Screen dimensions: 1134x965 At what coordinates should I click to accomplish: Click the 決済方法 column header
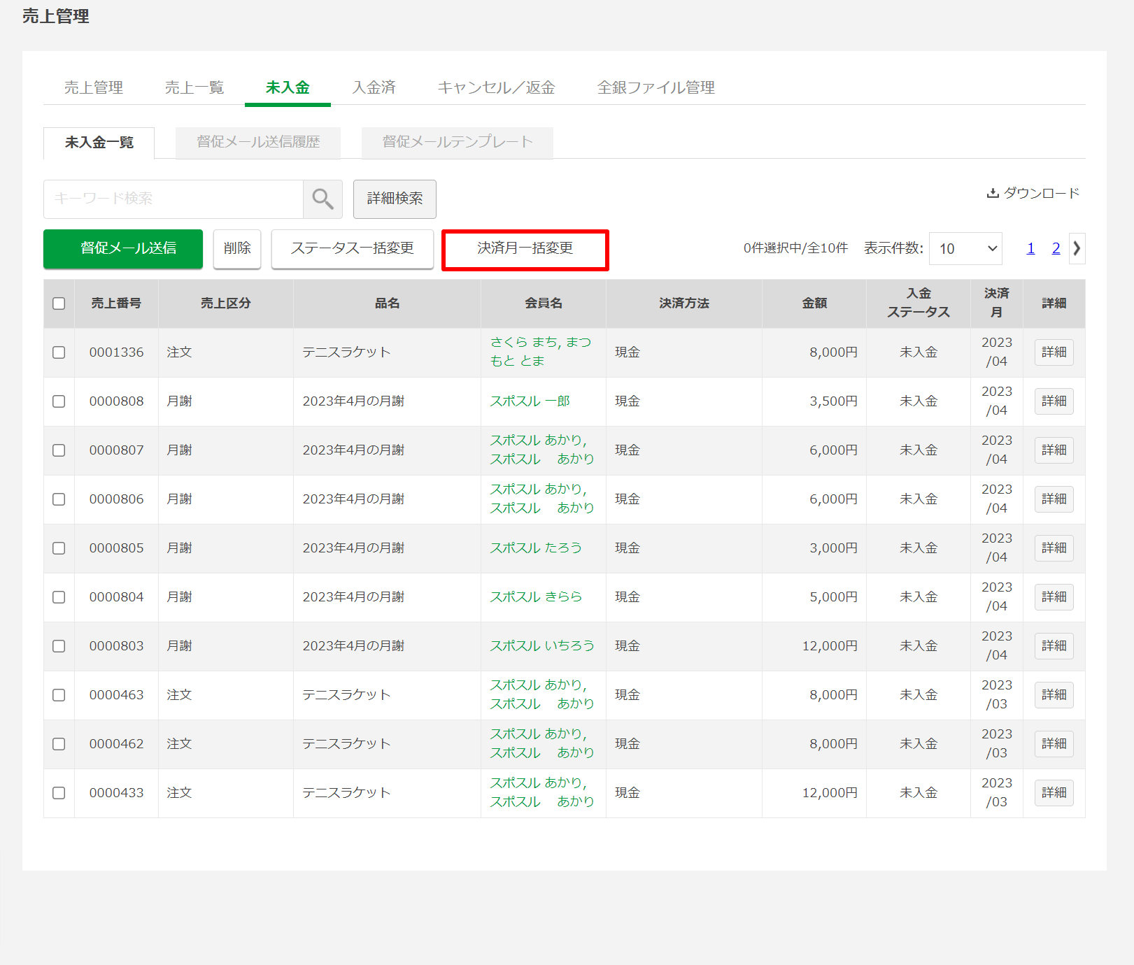pyautogui.click(x=684, y=303)
